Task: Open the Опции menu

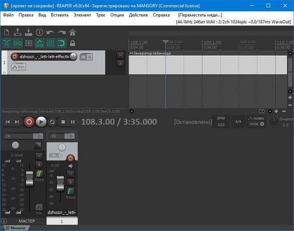Action: pos(117,15)
